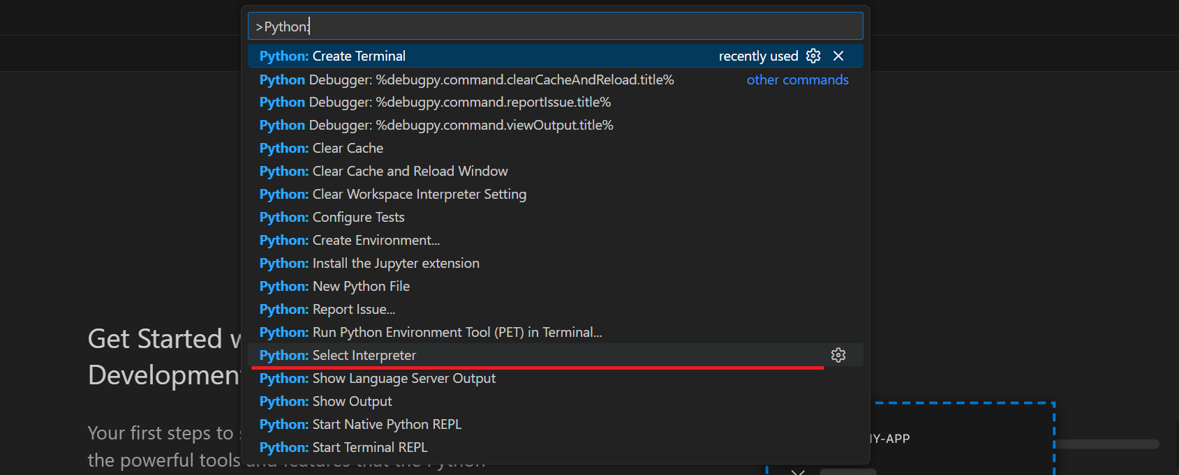Choose Python Debugger clearCacheAndReload command
Image resolution: width=1179 pixels, height=475 pixels.
[x=556, y=80]
